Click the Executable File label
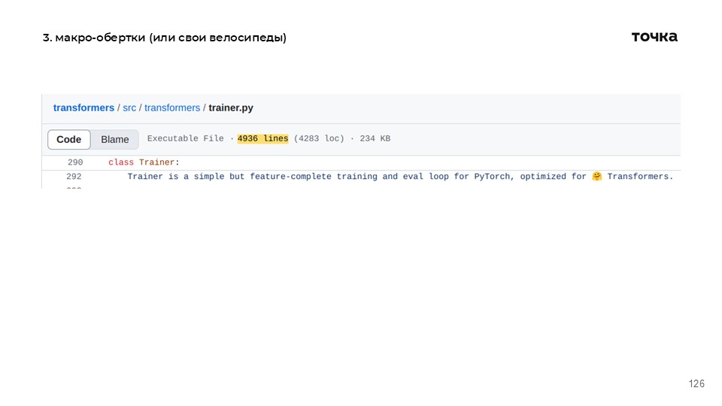The height and width of the screenshot is (406, 722). coord(185,138)
